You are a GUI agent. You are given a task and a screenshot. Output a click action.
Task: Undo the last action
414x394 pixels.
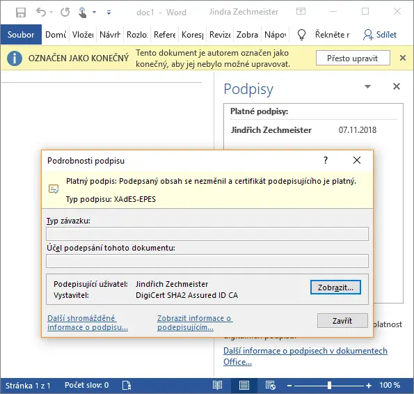(41, 12)
